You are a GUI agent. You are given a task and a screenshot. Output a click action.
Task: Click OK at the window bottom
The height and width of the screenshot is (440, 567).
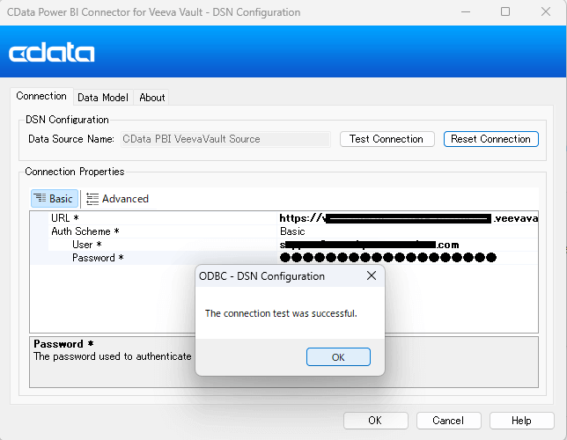point(375,421)
